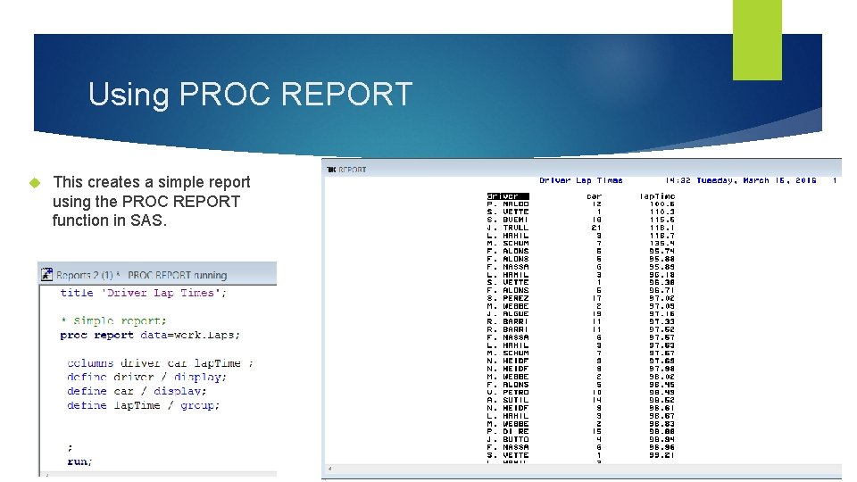Select the highlighted 'driver' column header
Image resolution: width=857 pixels, height=482 pixels.
pyautogui.click(x=508, y=196)
